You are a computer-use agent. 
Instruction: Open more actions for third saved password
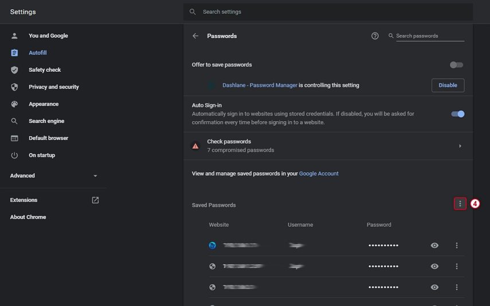(x=457, y=287)
